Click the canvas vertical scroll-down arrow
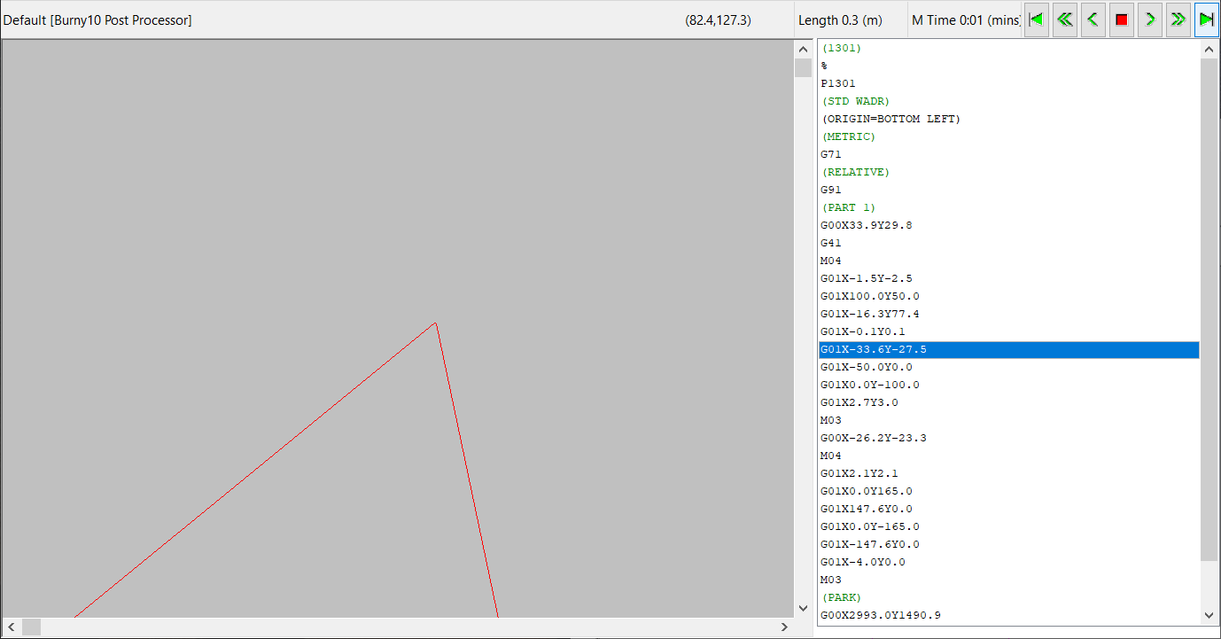Screen dimensions: 1221x639 click(804, 608)
